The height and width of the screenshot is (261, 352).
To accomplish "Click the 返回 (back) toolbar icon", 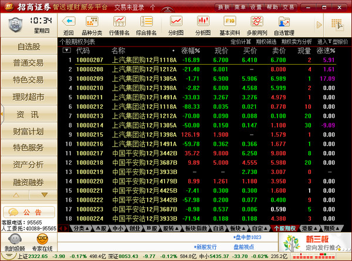I will pos(68,25).
